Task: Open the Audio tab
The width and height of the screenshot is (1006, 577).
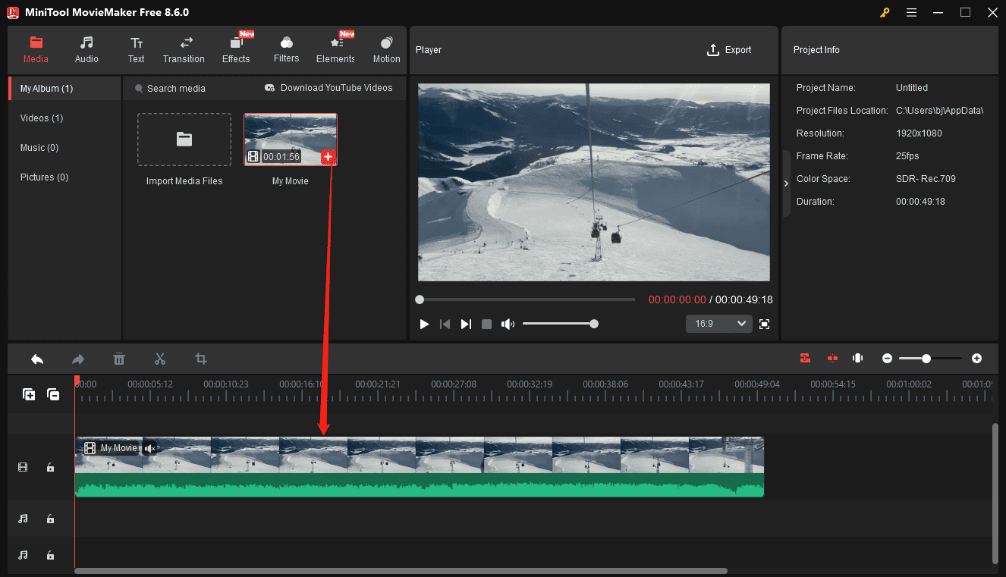Action: pyautogui.click(x=86, y=49)
